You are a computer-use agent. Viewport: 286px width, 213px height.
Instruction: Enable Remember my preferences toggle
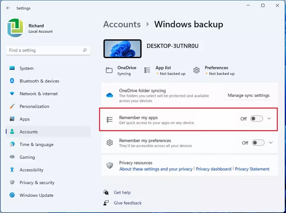point(258,143)
